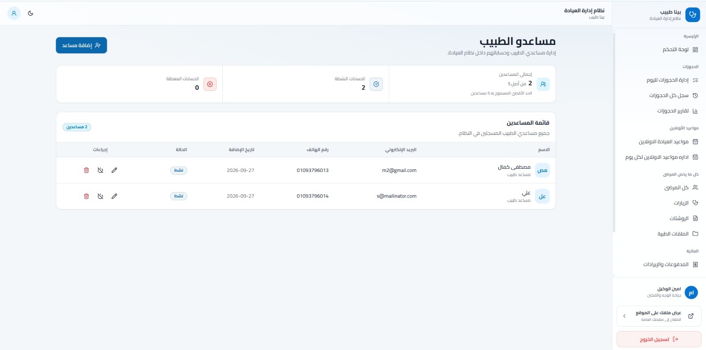Click the external link icon in عرض ملفك
Screen dimensions: 706x350
coord(691,316)
